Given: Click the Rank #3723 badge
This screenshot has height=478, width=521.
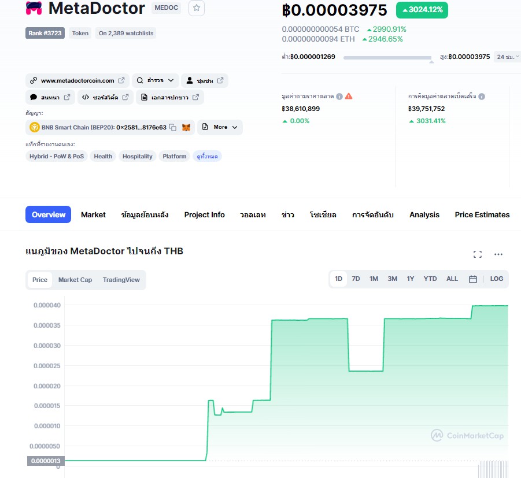Looking at the screenshot, I should pos(45,33).
